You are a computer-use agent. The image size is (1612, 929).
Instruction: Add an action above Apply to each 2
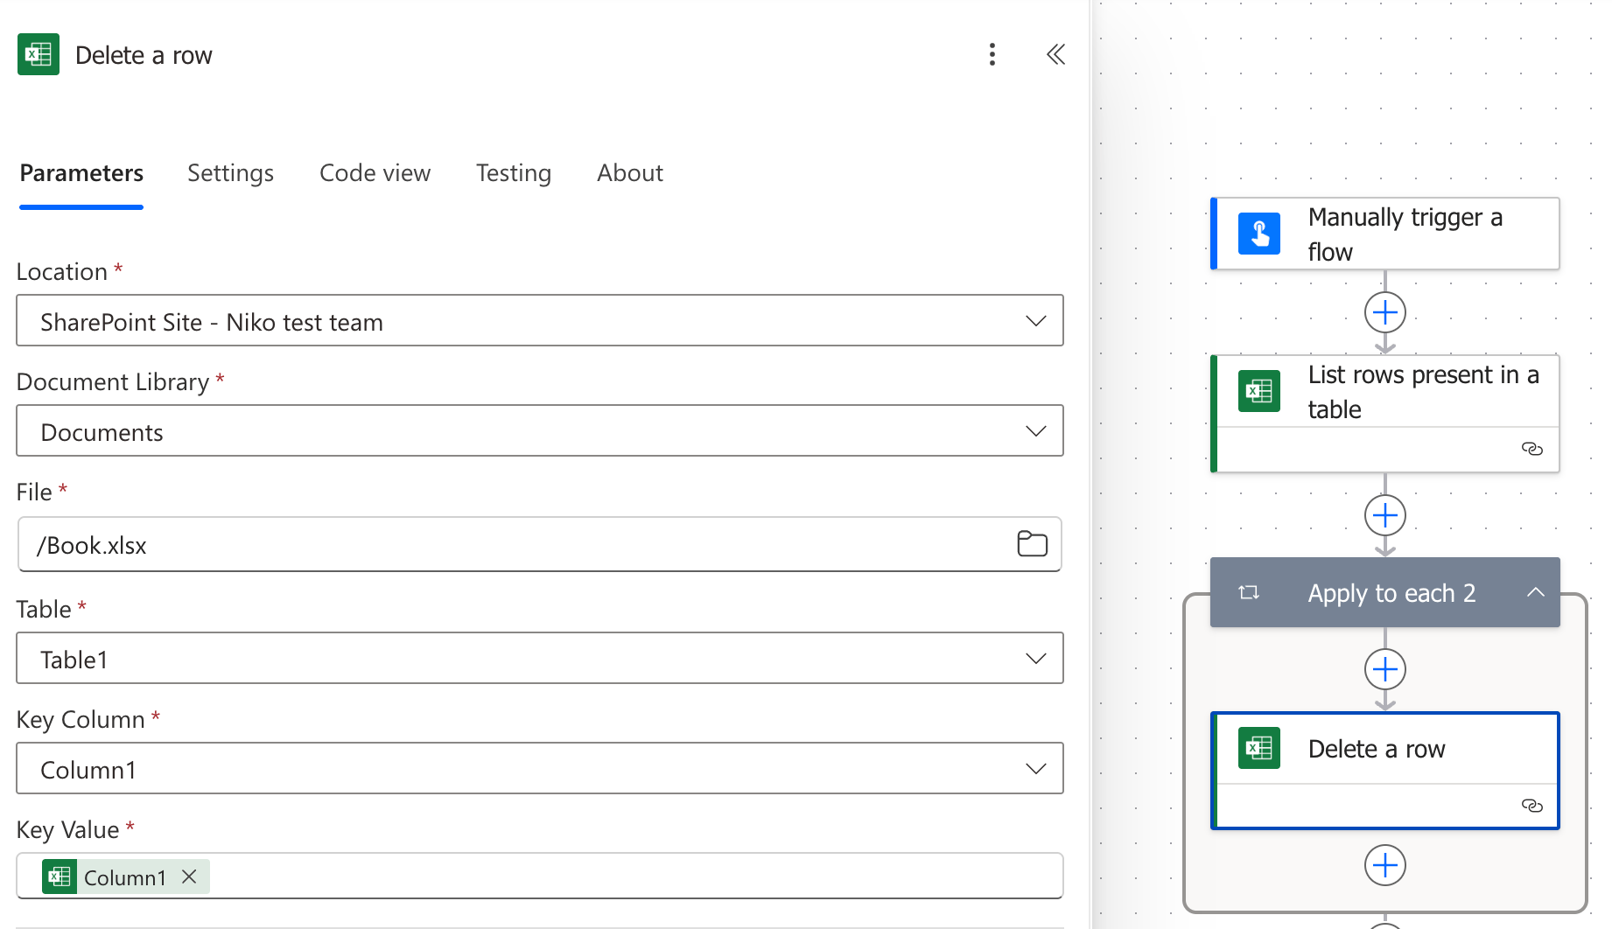click(1384, 515)
